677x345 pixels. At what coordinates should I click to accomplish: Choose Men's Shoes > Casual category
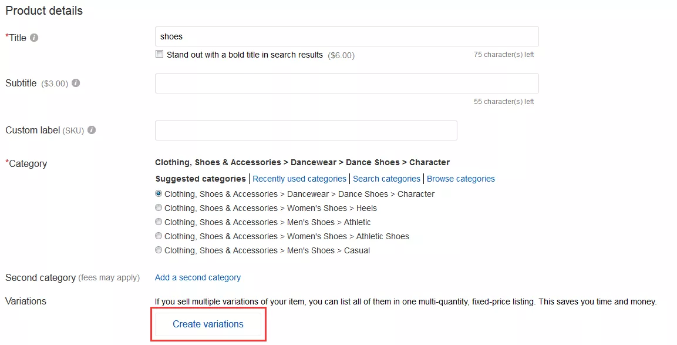[x=159, y=250]
